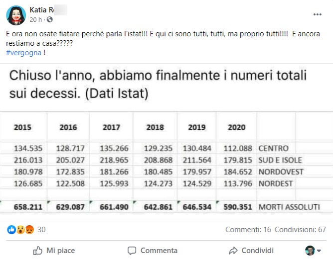Viewport: 333px width, 260px height.
Task: Click Katia's profile avatar picture
Action: pyautogui.click(x=16, y=15)
